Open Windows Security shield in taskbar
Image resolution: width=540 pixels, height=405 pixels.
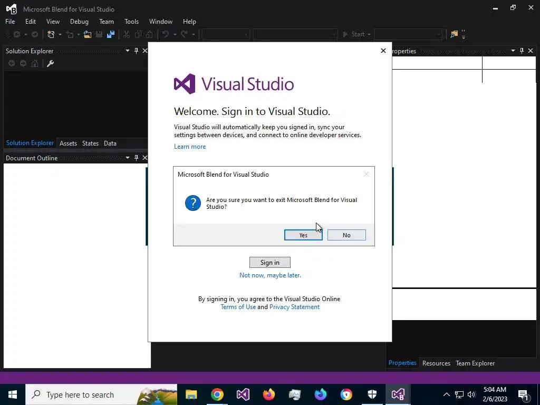pyautogui.click(x=372, y=394)
